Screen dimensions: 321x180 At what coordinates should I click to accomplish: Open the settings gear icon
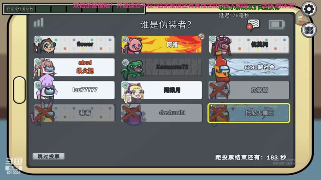tap(309, 9)
